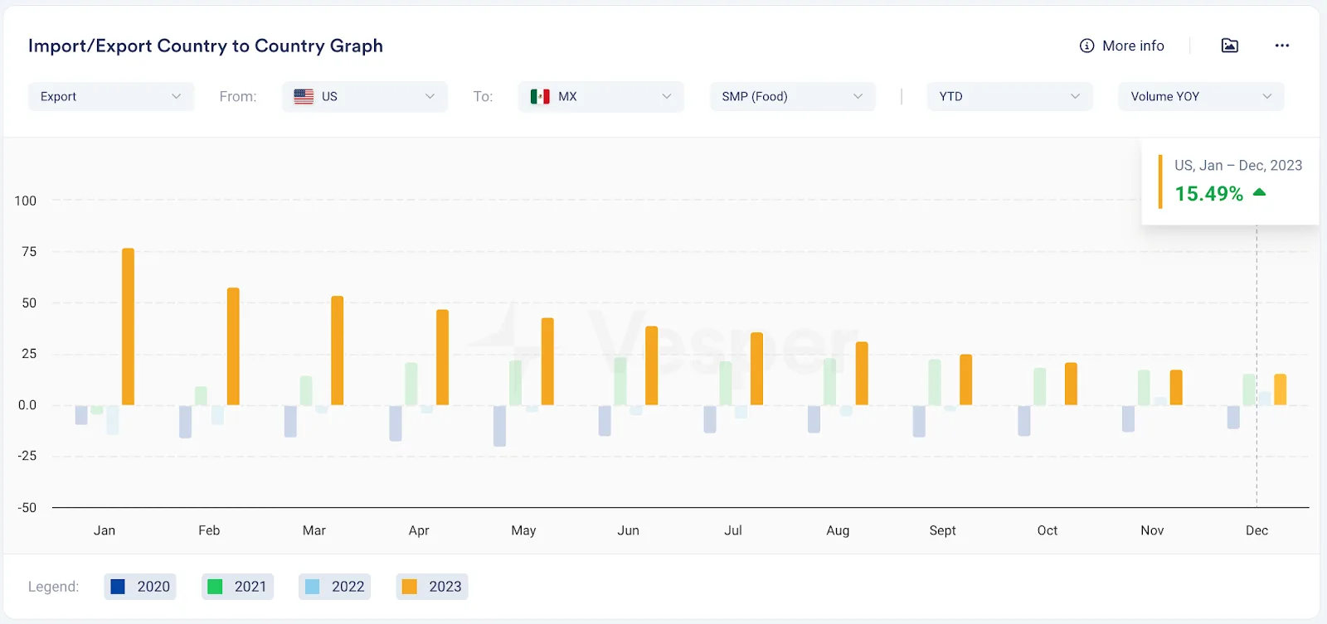The width and height of the screenshot is (1327, 624).
Task: Click the More info circle icon
Action: coord(1086,46)
